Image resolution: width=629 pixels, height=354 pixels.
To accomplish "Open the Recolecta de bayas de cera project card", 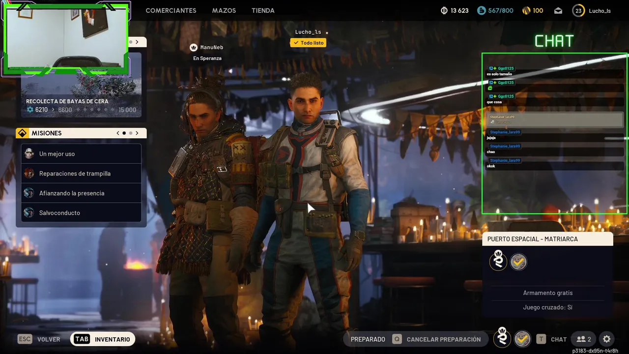I will click(x=81, y=85).
